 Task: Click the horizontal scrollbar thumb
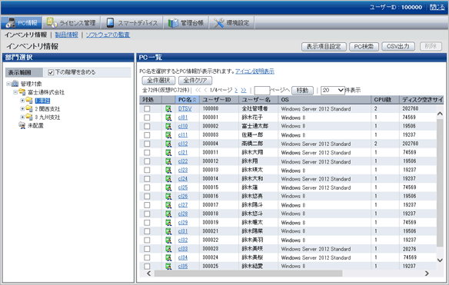point(248,273)
